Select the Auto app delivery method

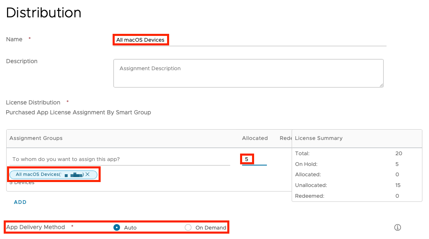click(117, 227)
